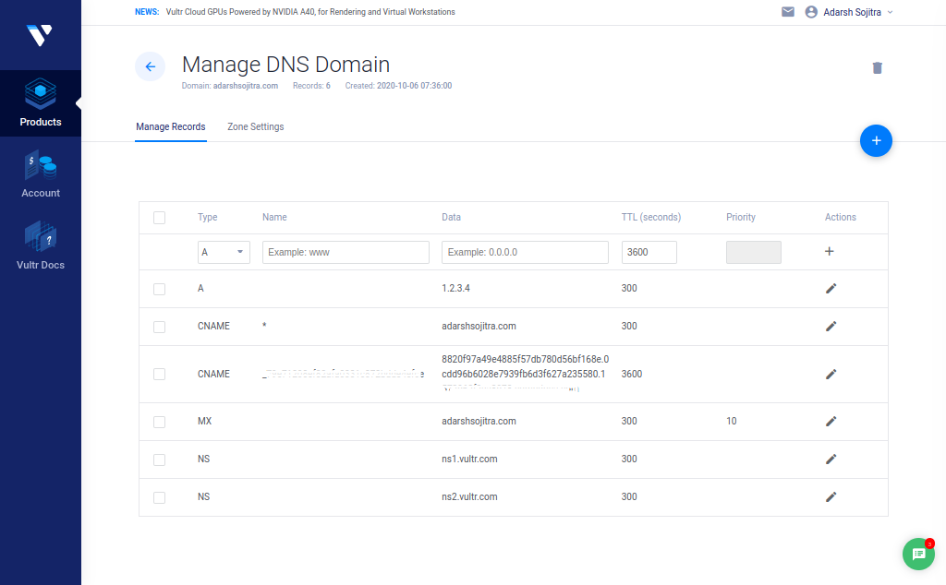Switch to Manage Records tab
Viewport: 946px width, 585px height.
pyautogui.click(x=171, y=127)
